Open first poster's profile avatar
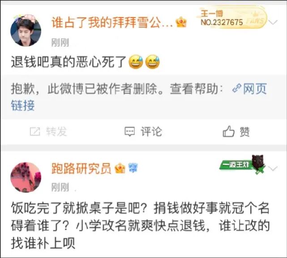Screen dimensions: 287x258 pos(26,31)
